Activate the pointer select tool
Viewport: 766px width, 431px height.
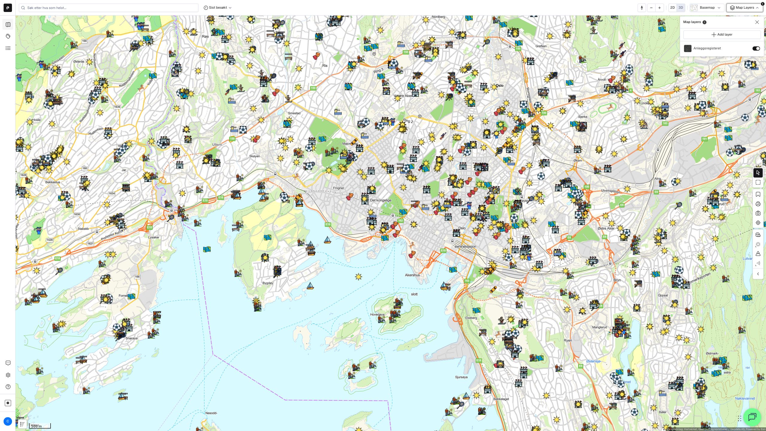point(758,173)
